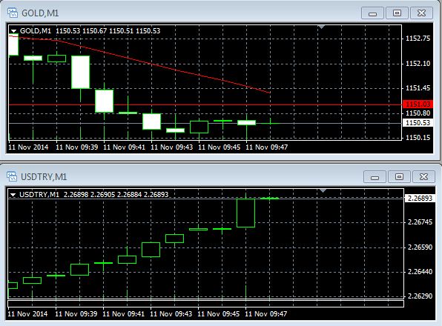Close the GOLD,M1 chart window
The image size is (442, 326).
(x=421, y=13)
